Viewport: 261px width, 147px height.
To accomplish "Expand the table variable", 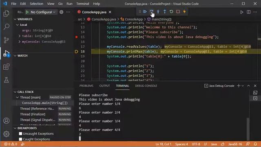I will tap(20, 36).
